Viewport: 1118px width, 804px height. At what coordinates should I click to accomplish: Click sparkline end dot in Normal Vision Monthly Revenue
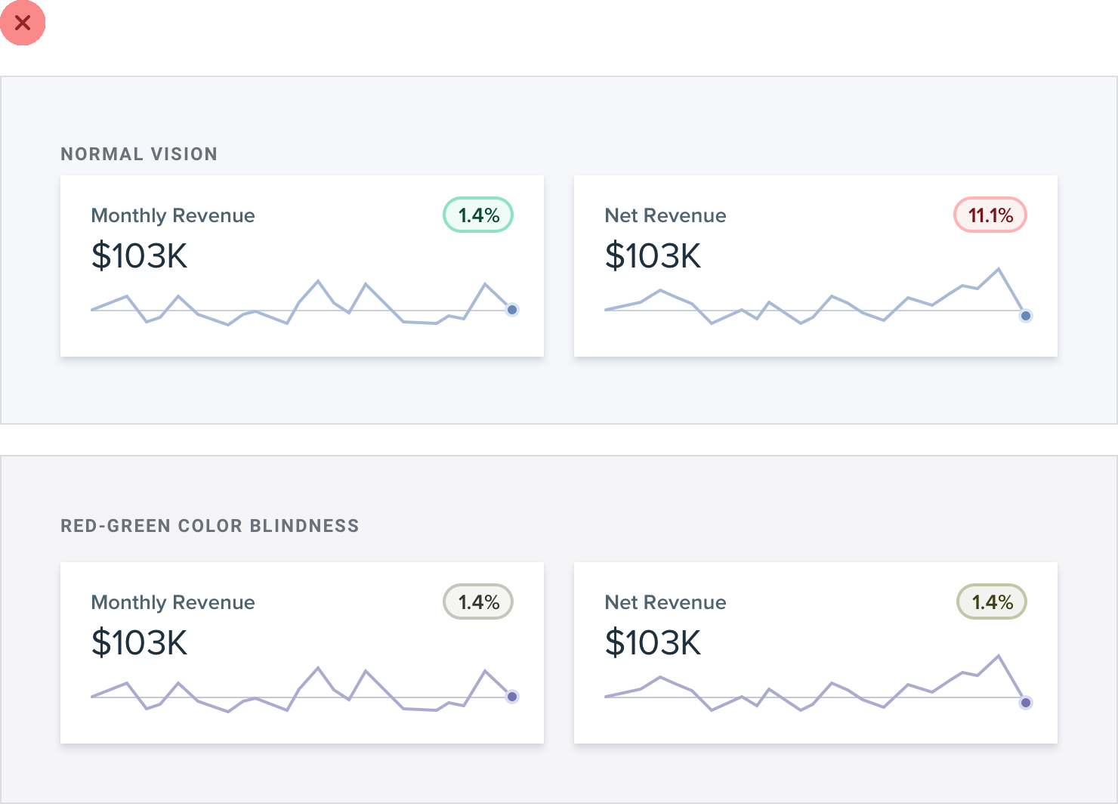[512, 310]
